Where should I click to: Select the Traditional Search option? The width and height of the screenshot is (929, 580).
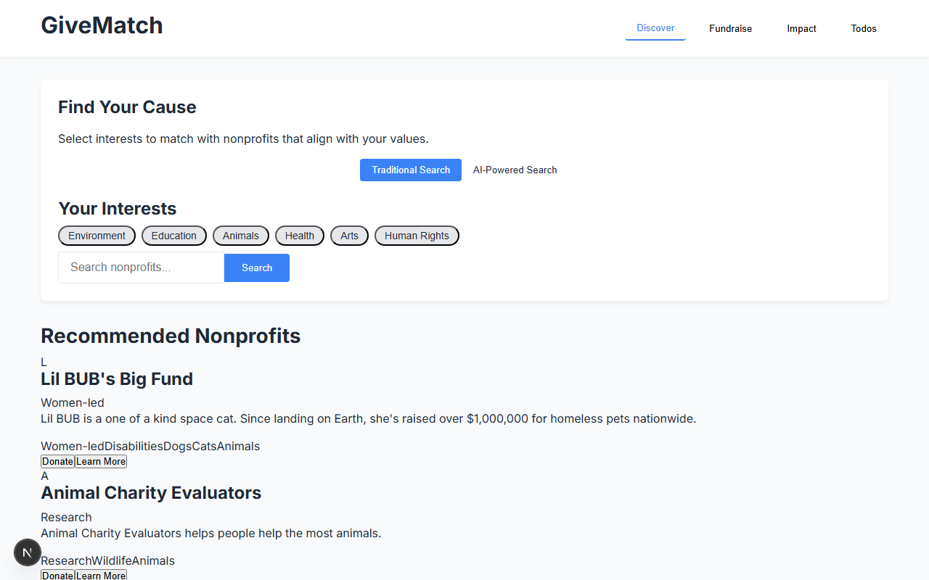410,170
